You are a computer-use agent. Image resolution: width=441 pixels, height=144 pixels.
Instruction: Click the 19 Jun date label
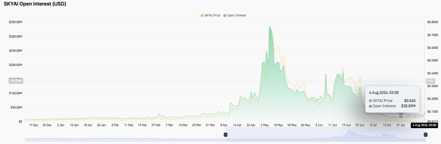tap(346, 125)
